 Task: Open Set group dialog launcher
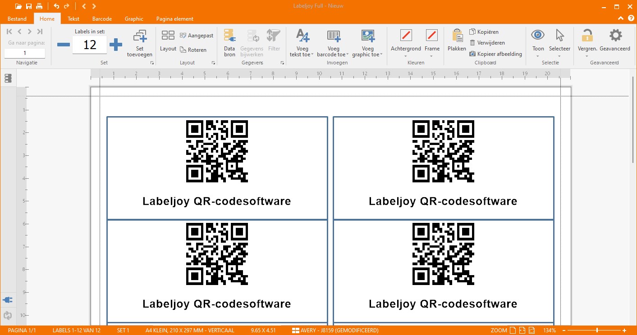[152, 63]
